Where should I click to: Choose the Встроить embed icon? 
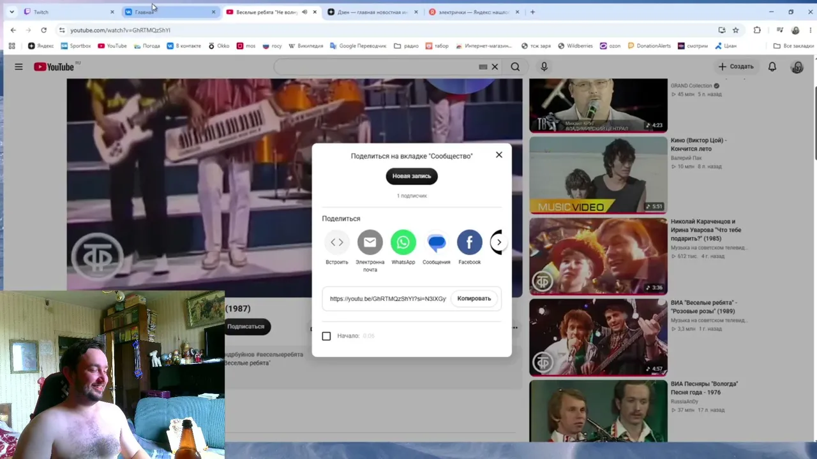(337, 242)
